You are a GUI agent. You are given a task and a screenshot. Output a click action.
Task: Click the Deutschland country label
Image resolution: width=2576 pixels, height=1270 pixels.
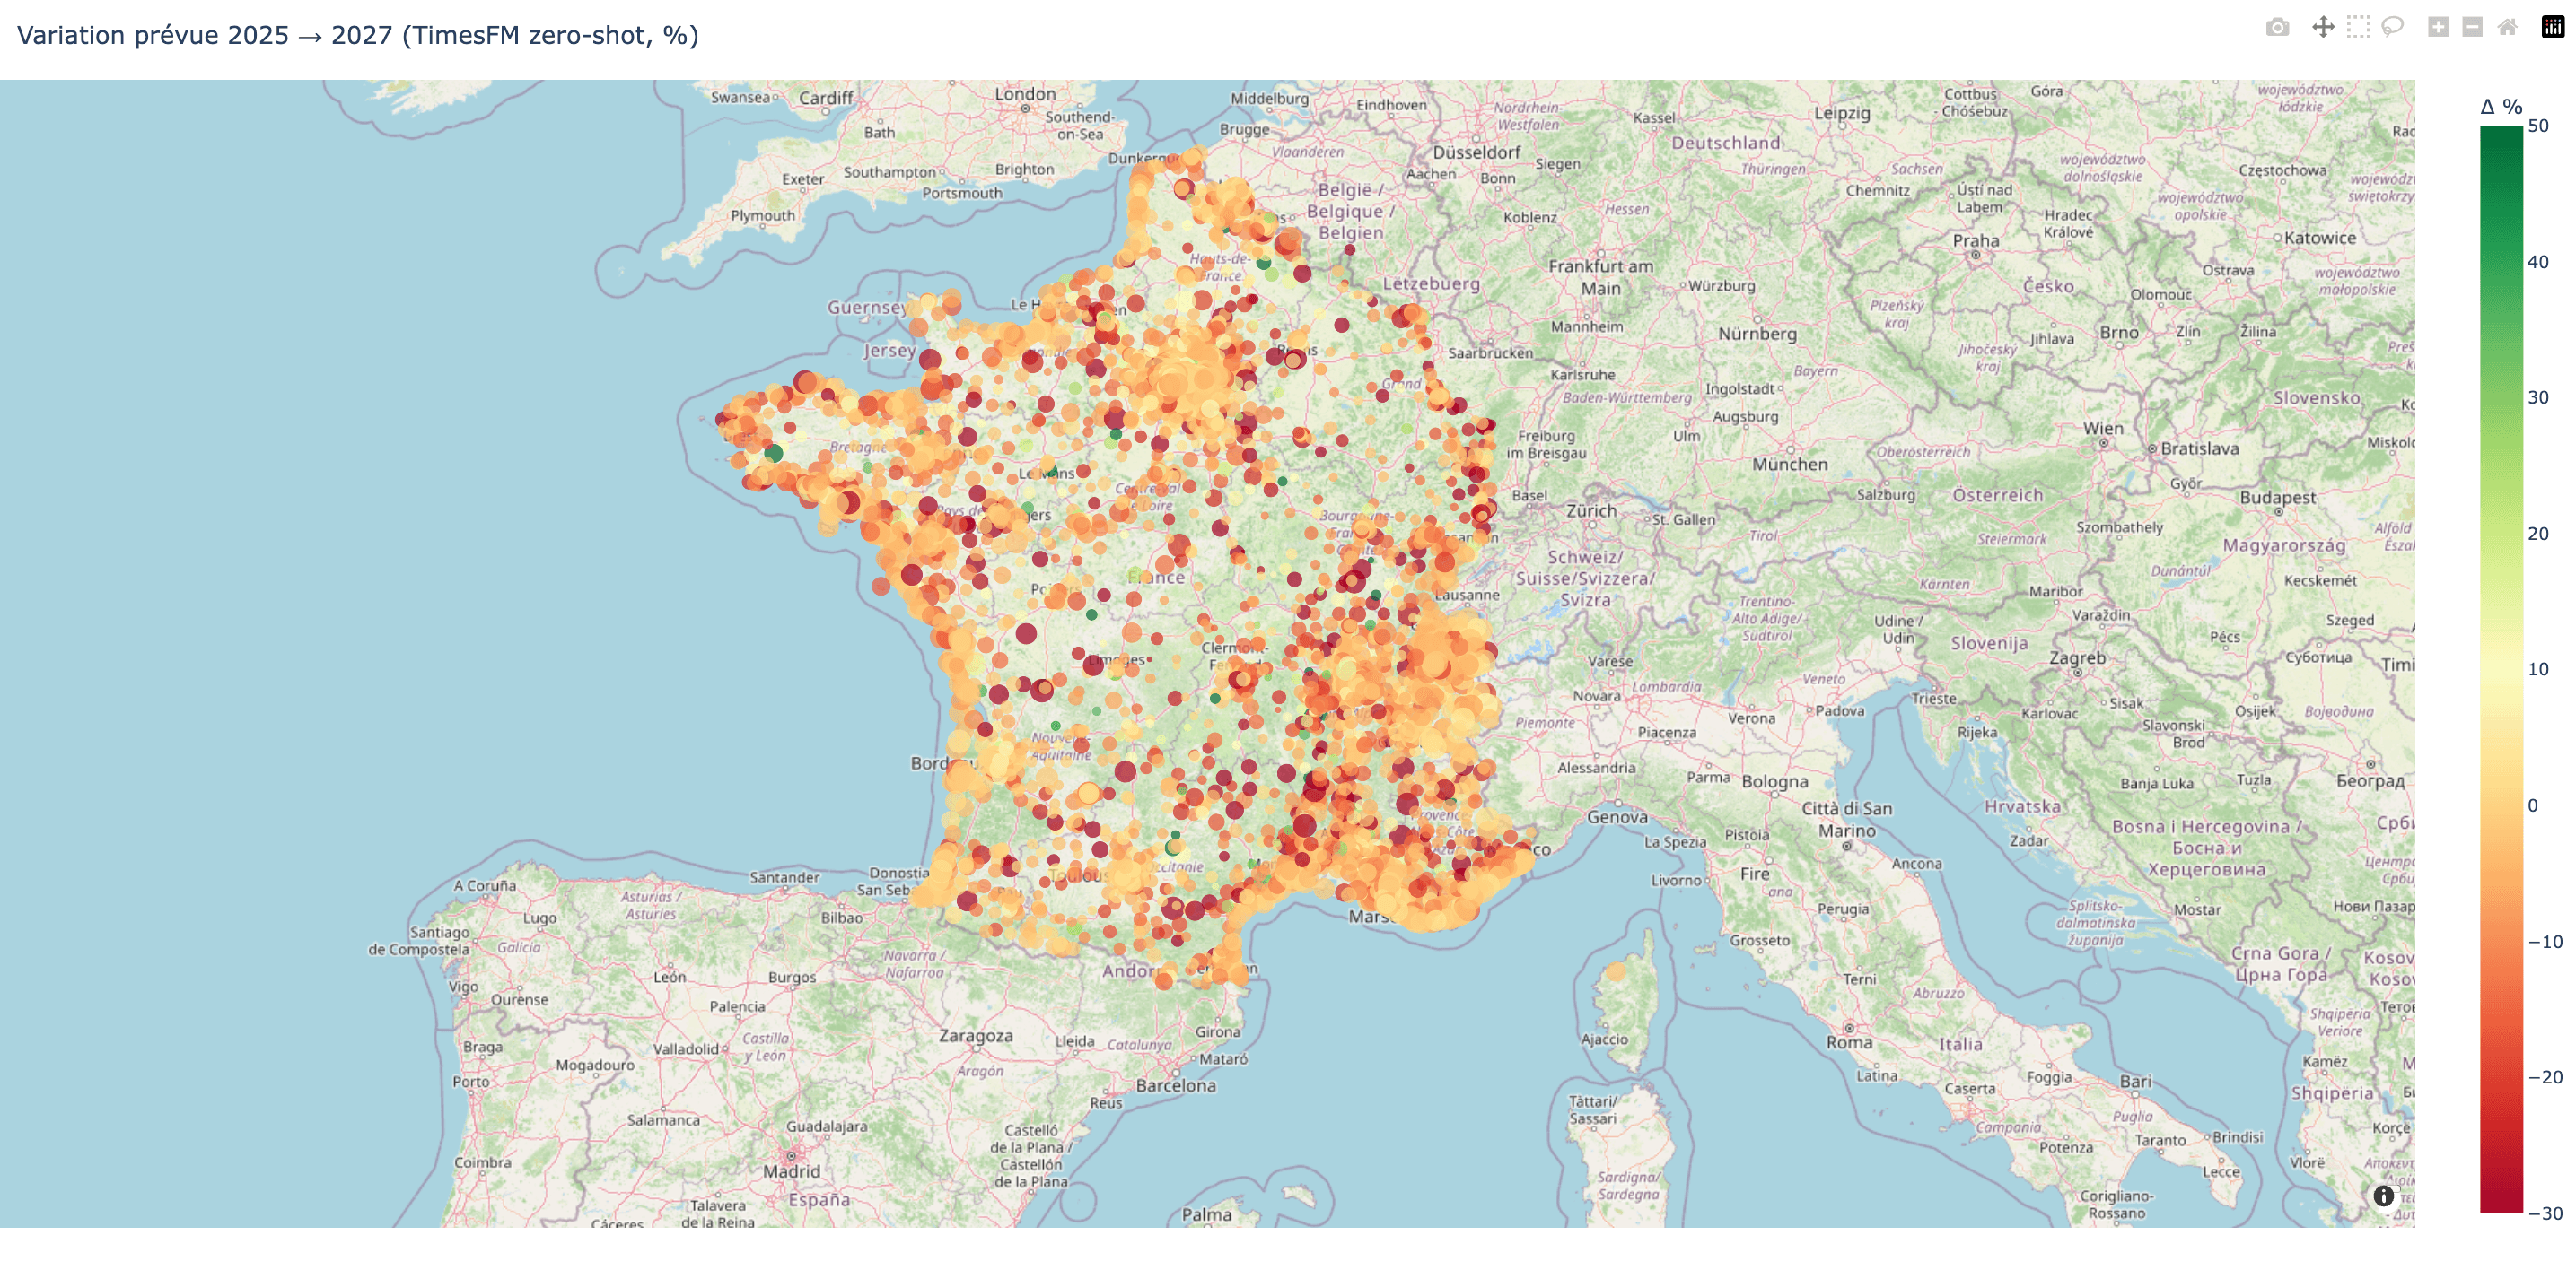tap(1726, 143)
